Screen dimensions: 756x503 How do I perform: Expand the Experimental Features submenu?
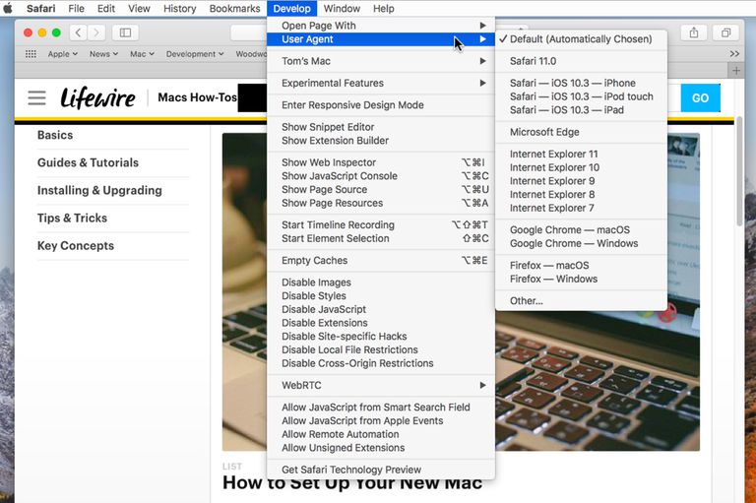coord(381,83)
